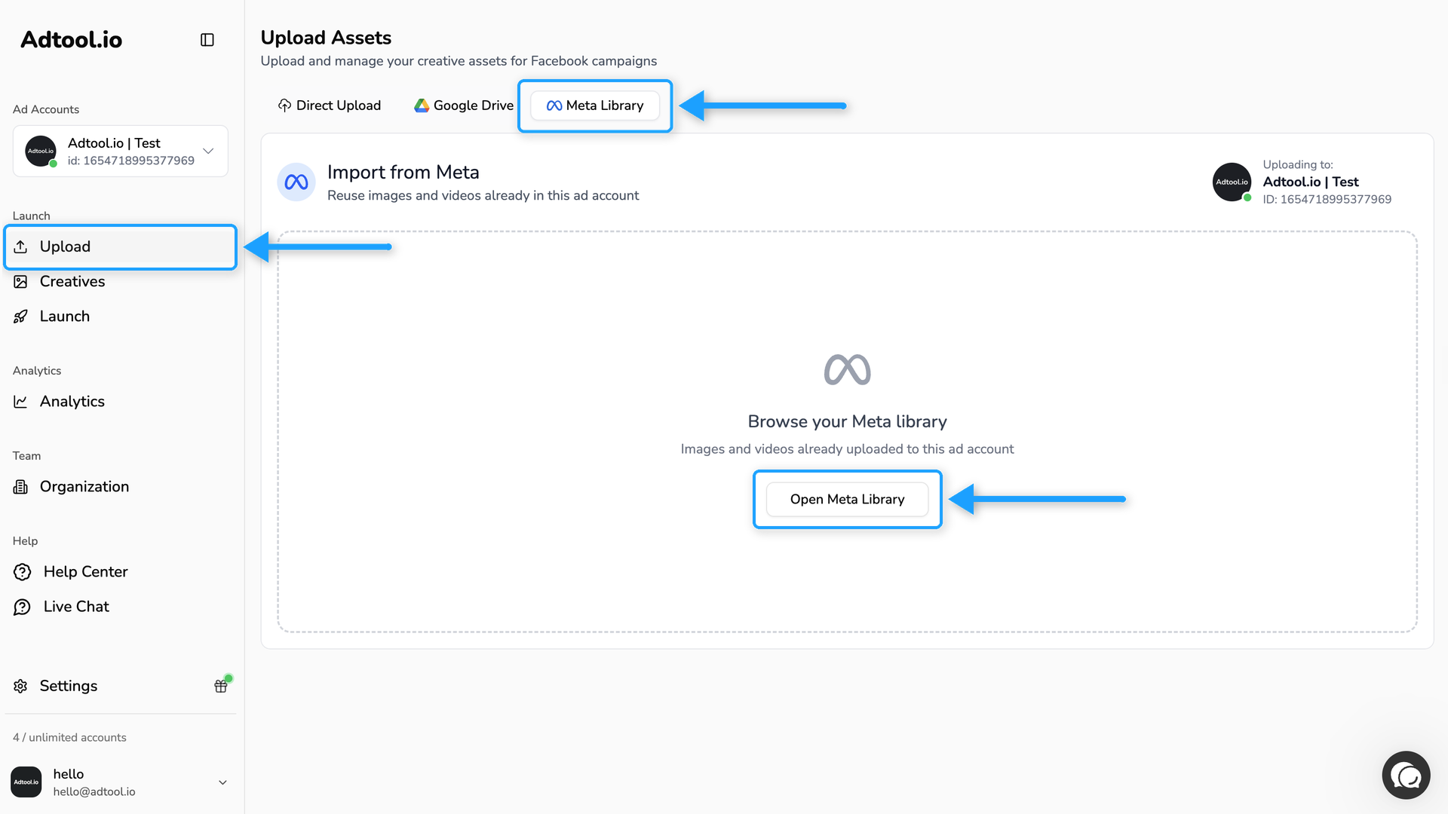Image resolution: width=1448 pixels, height=814 pixels.
Task: Click the Analytics chart icon
Action: [20, 402]
